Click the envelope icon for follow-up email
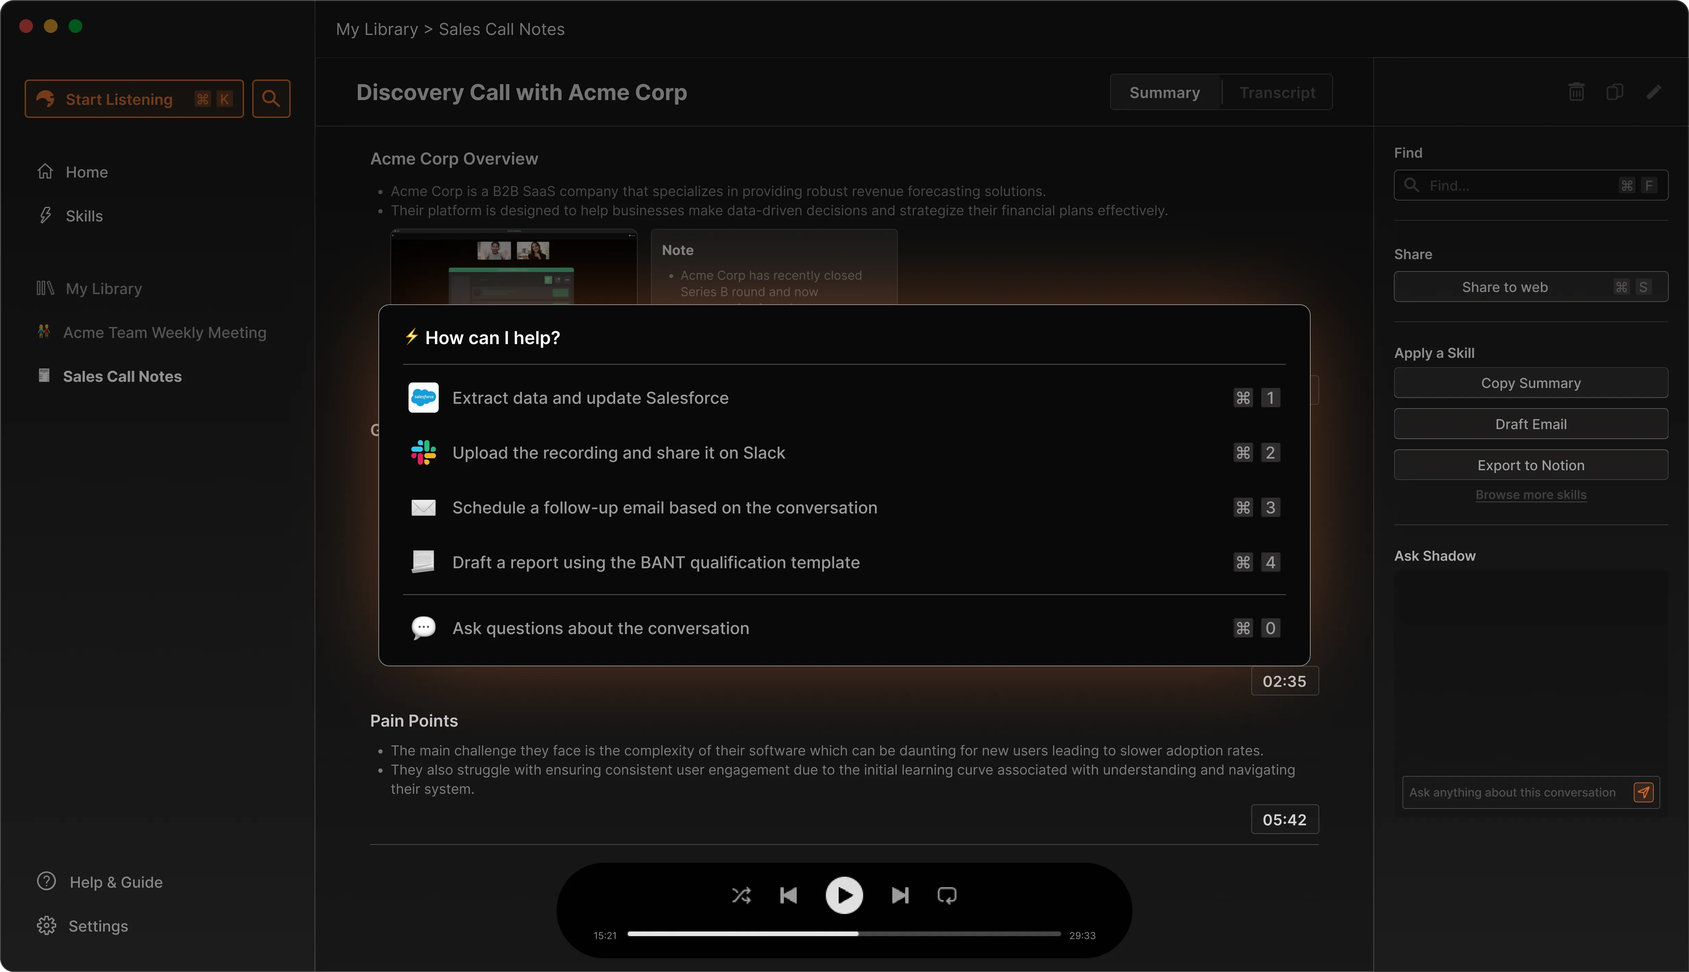 click(x=423, y=507)
